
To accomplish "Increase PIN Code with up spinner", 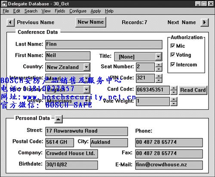I will [x=159, y=76].
